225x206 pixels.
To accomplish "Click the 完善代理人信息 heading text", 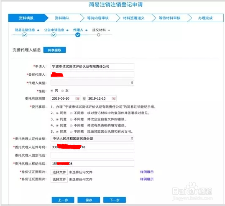I will pyautogui.click(x=27, y=50).
